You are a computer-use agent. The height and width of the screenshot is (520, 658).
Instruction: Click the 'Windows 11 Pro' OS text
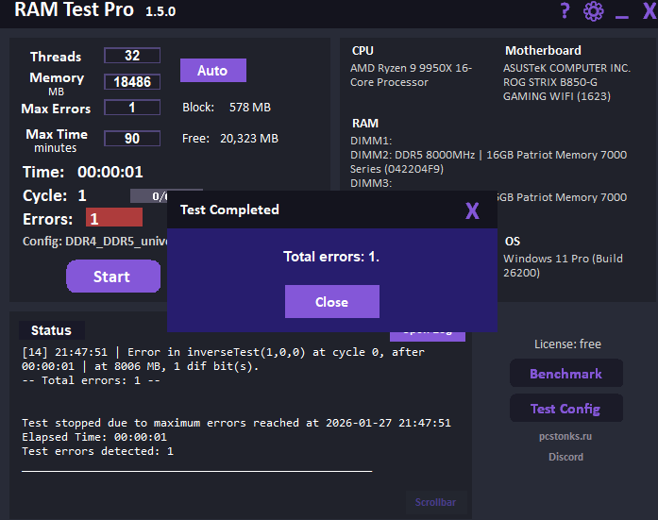(x=564, y=265)
